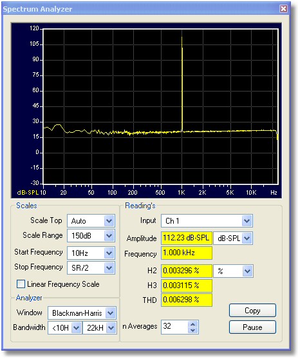
Task: Click the THD reading field
Action: (x=187, y=300)
